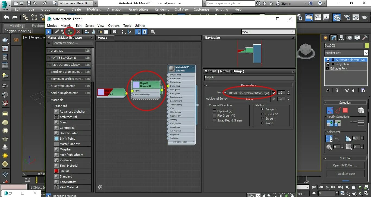Switch to the View1 tab
371x197 pixels.
tap(103, 38)
